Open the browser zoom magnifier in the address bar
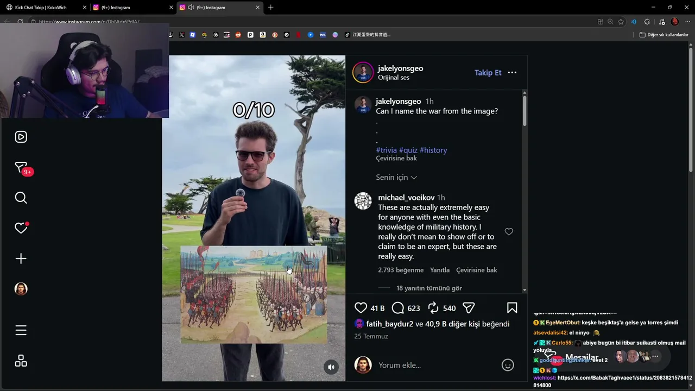Image resolution: width=695 pixels, height=391 pixels. tap(610, 22)
